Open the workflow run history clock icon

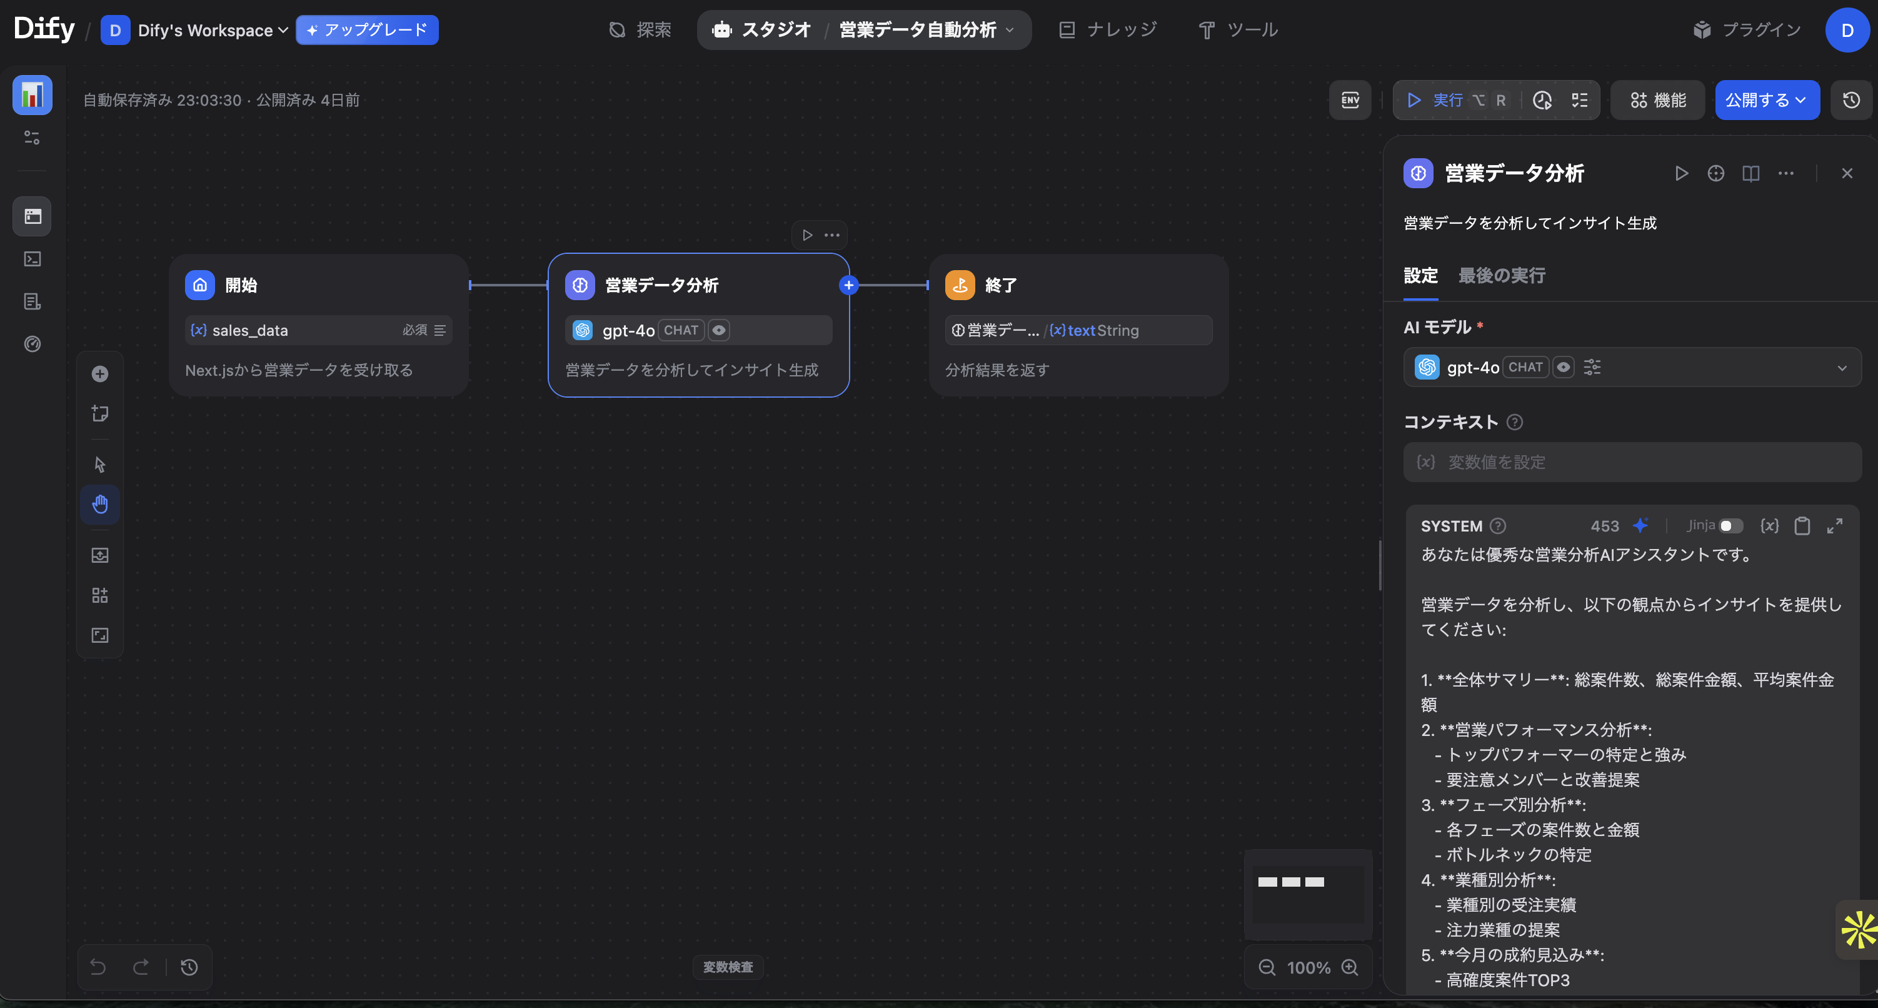[1543, 100]
